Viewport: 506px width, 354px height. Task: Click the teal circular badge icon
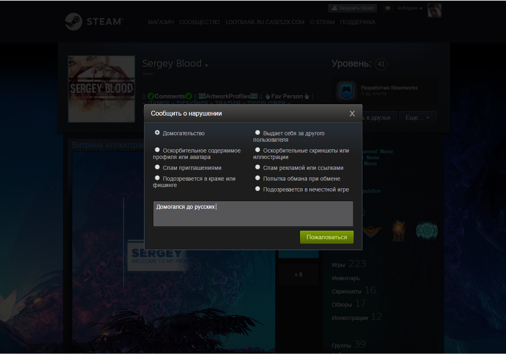(427, 230)
